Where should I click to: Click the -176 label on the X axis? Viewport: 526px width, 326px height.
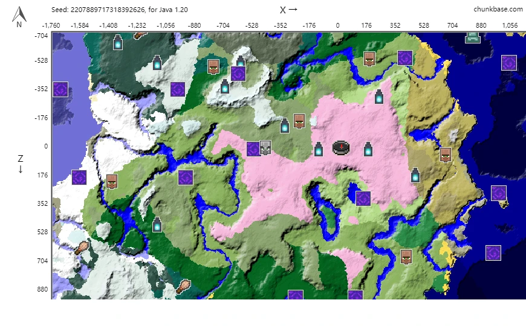click(309, 25)
